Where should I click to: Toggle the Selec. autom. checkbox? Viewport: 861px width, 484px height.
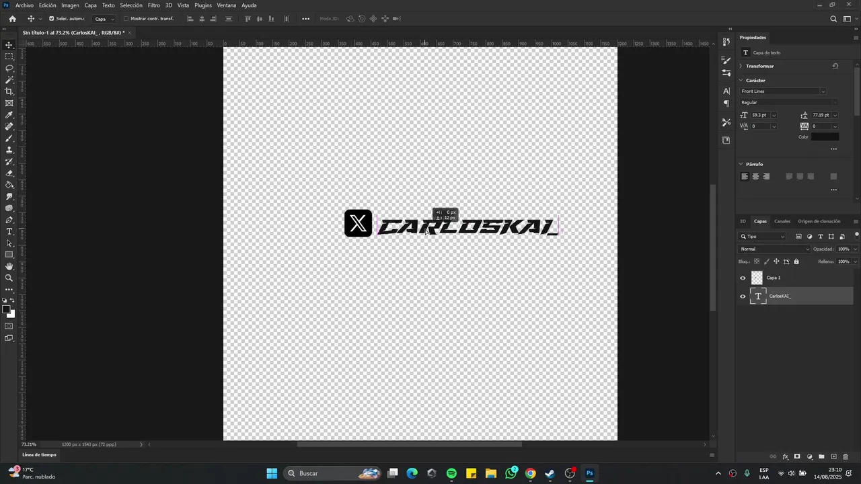click(x=52, y=19)
